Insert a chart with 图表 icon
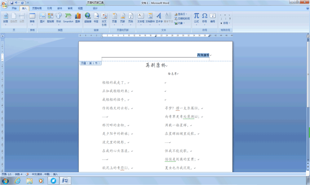This screenshot has height=185, width=310. click(78, 18)
